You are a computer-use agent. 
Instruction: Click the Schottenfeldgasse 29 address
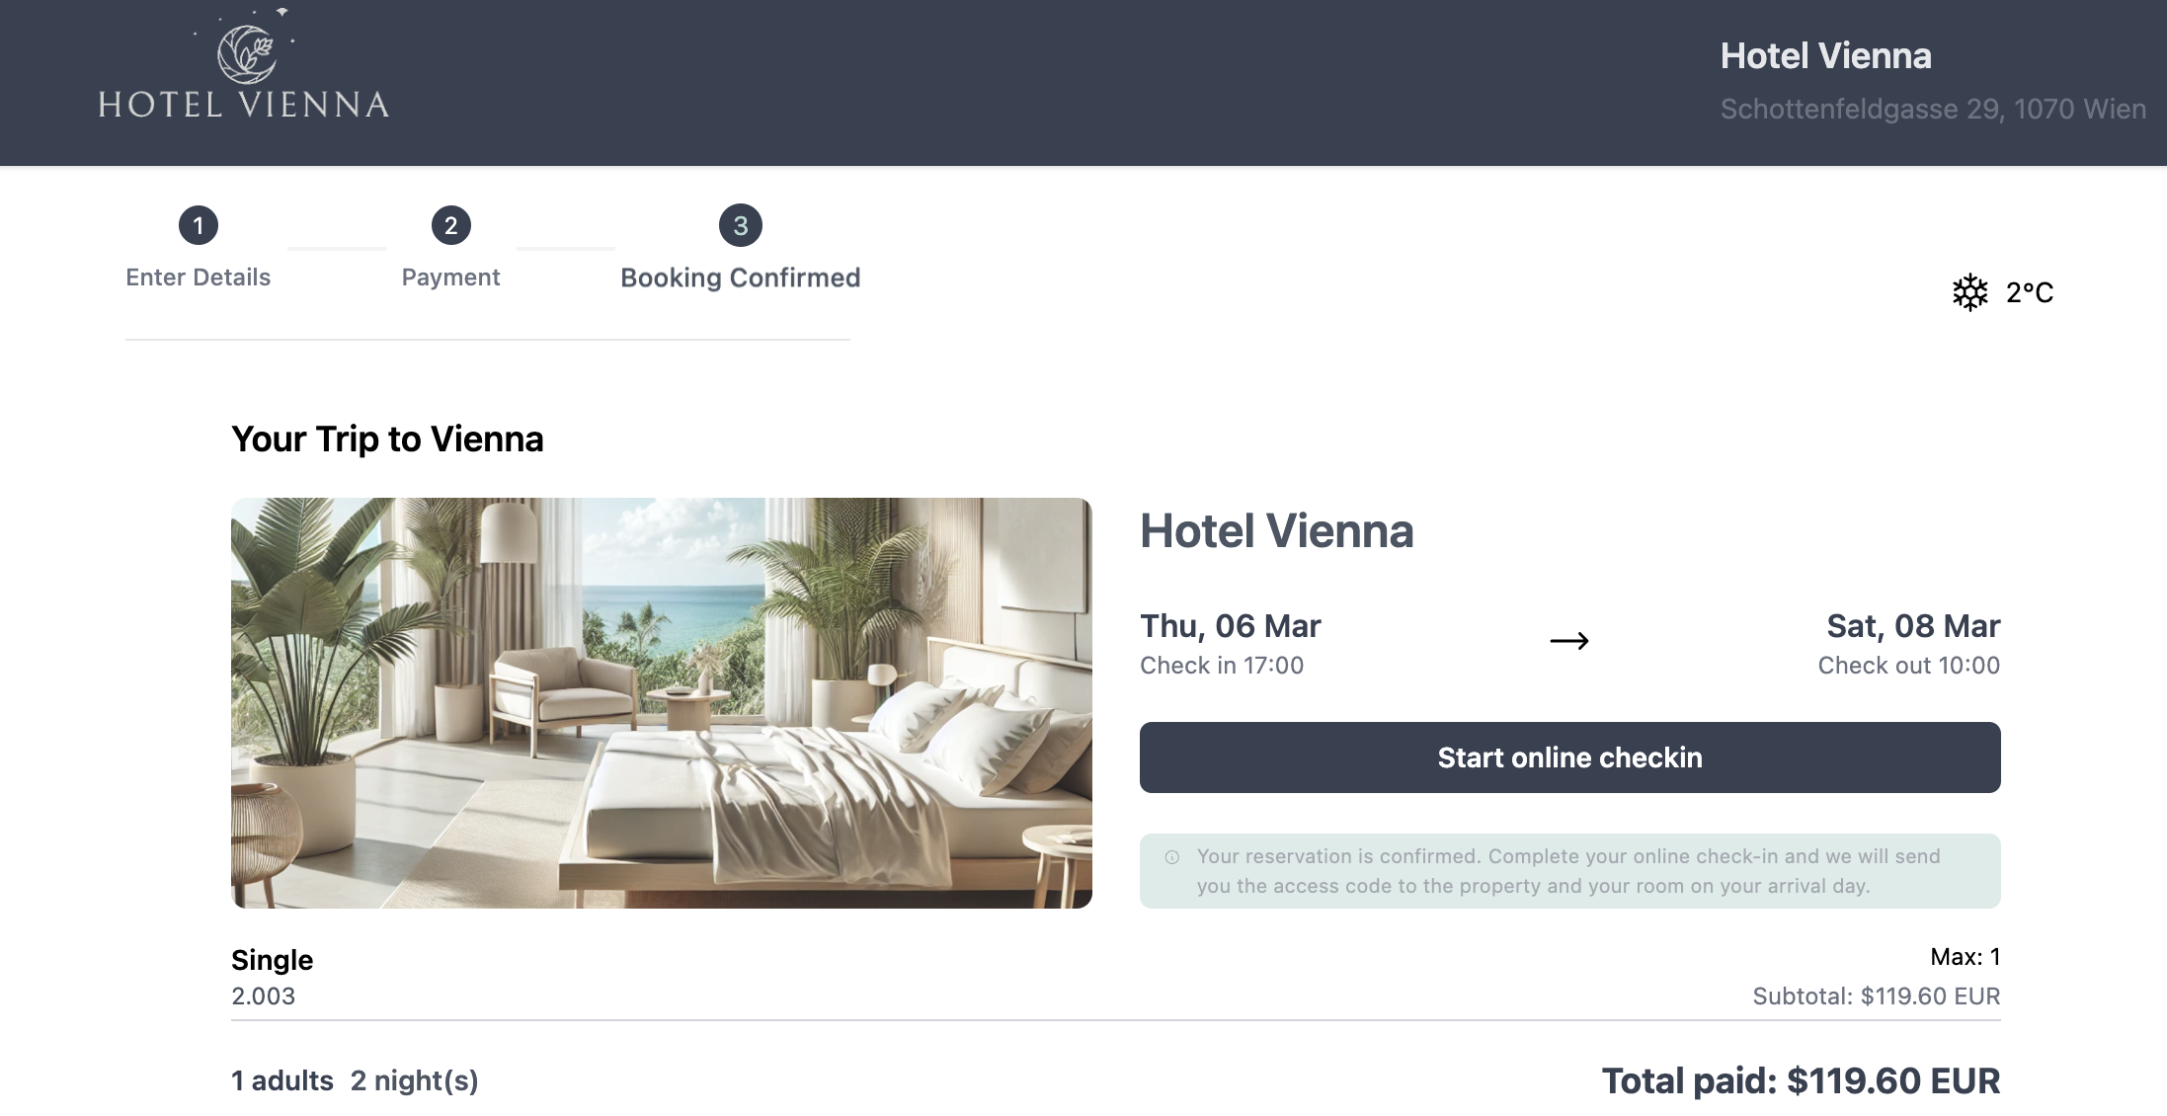pyautogui.click(x=1933, y=109)
